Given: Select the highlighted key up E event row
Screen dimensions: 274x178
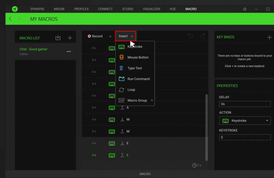Looking at the screenshot, I should click(144, 155).
